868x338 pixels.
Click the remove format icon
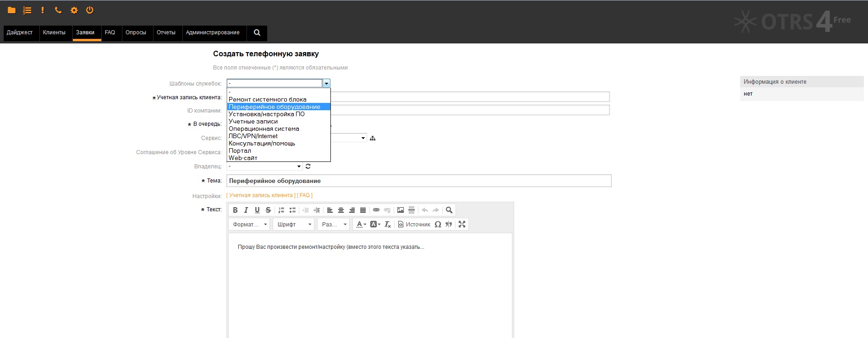pyautogui.click(x=388, y=224)
